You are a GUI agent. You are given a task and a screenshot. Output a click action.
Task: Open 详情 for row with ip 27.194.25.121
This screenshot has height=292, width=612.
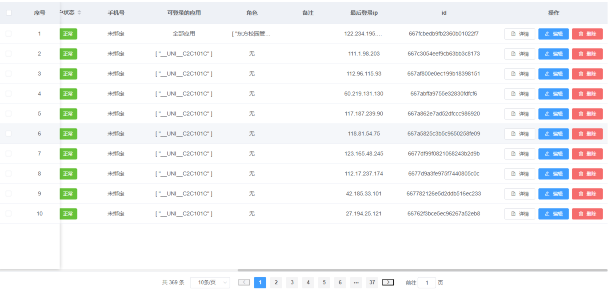(519, 214)
